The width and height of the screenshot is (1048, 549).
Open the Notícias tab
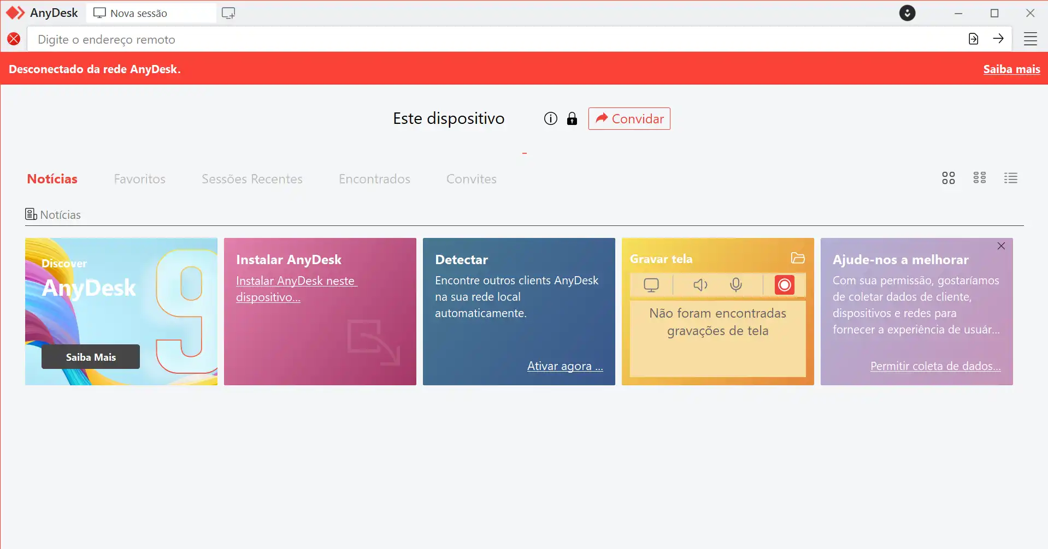tap(52, 179)
